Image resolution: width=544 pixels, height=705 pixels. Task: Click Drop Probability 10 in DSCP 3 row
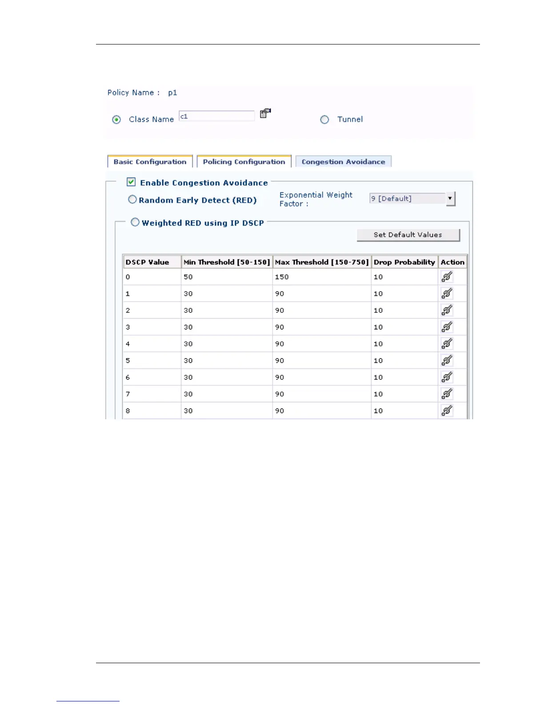(x=378, y=327)
